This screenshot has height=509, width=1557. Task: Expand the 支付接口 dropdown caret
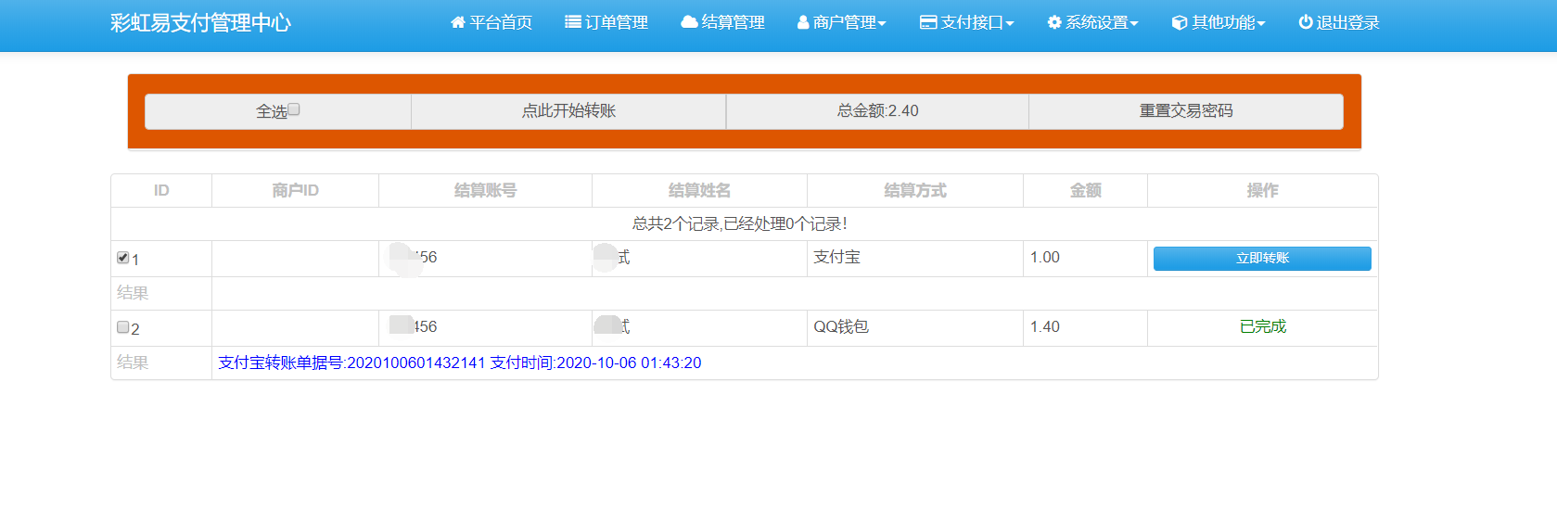coord(1010,24)
